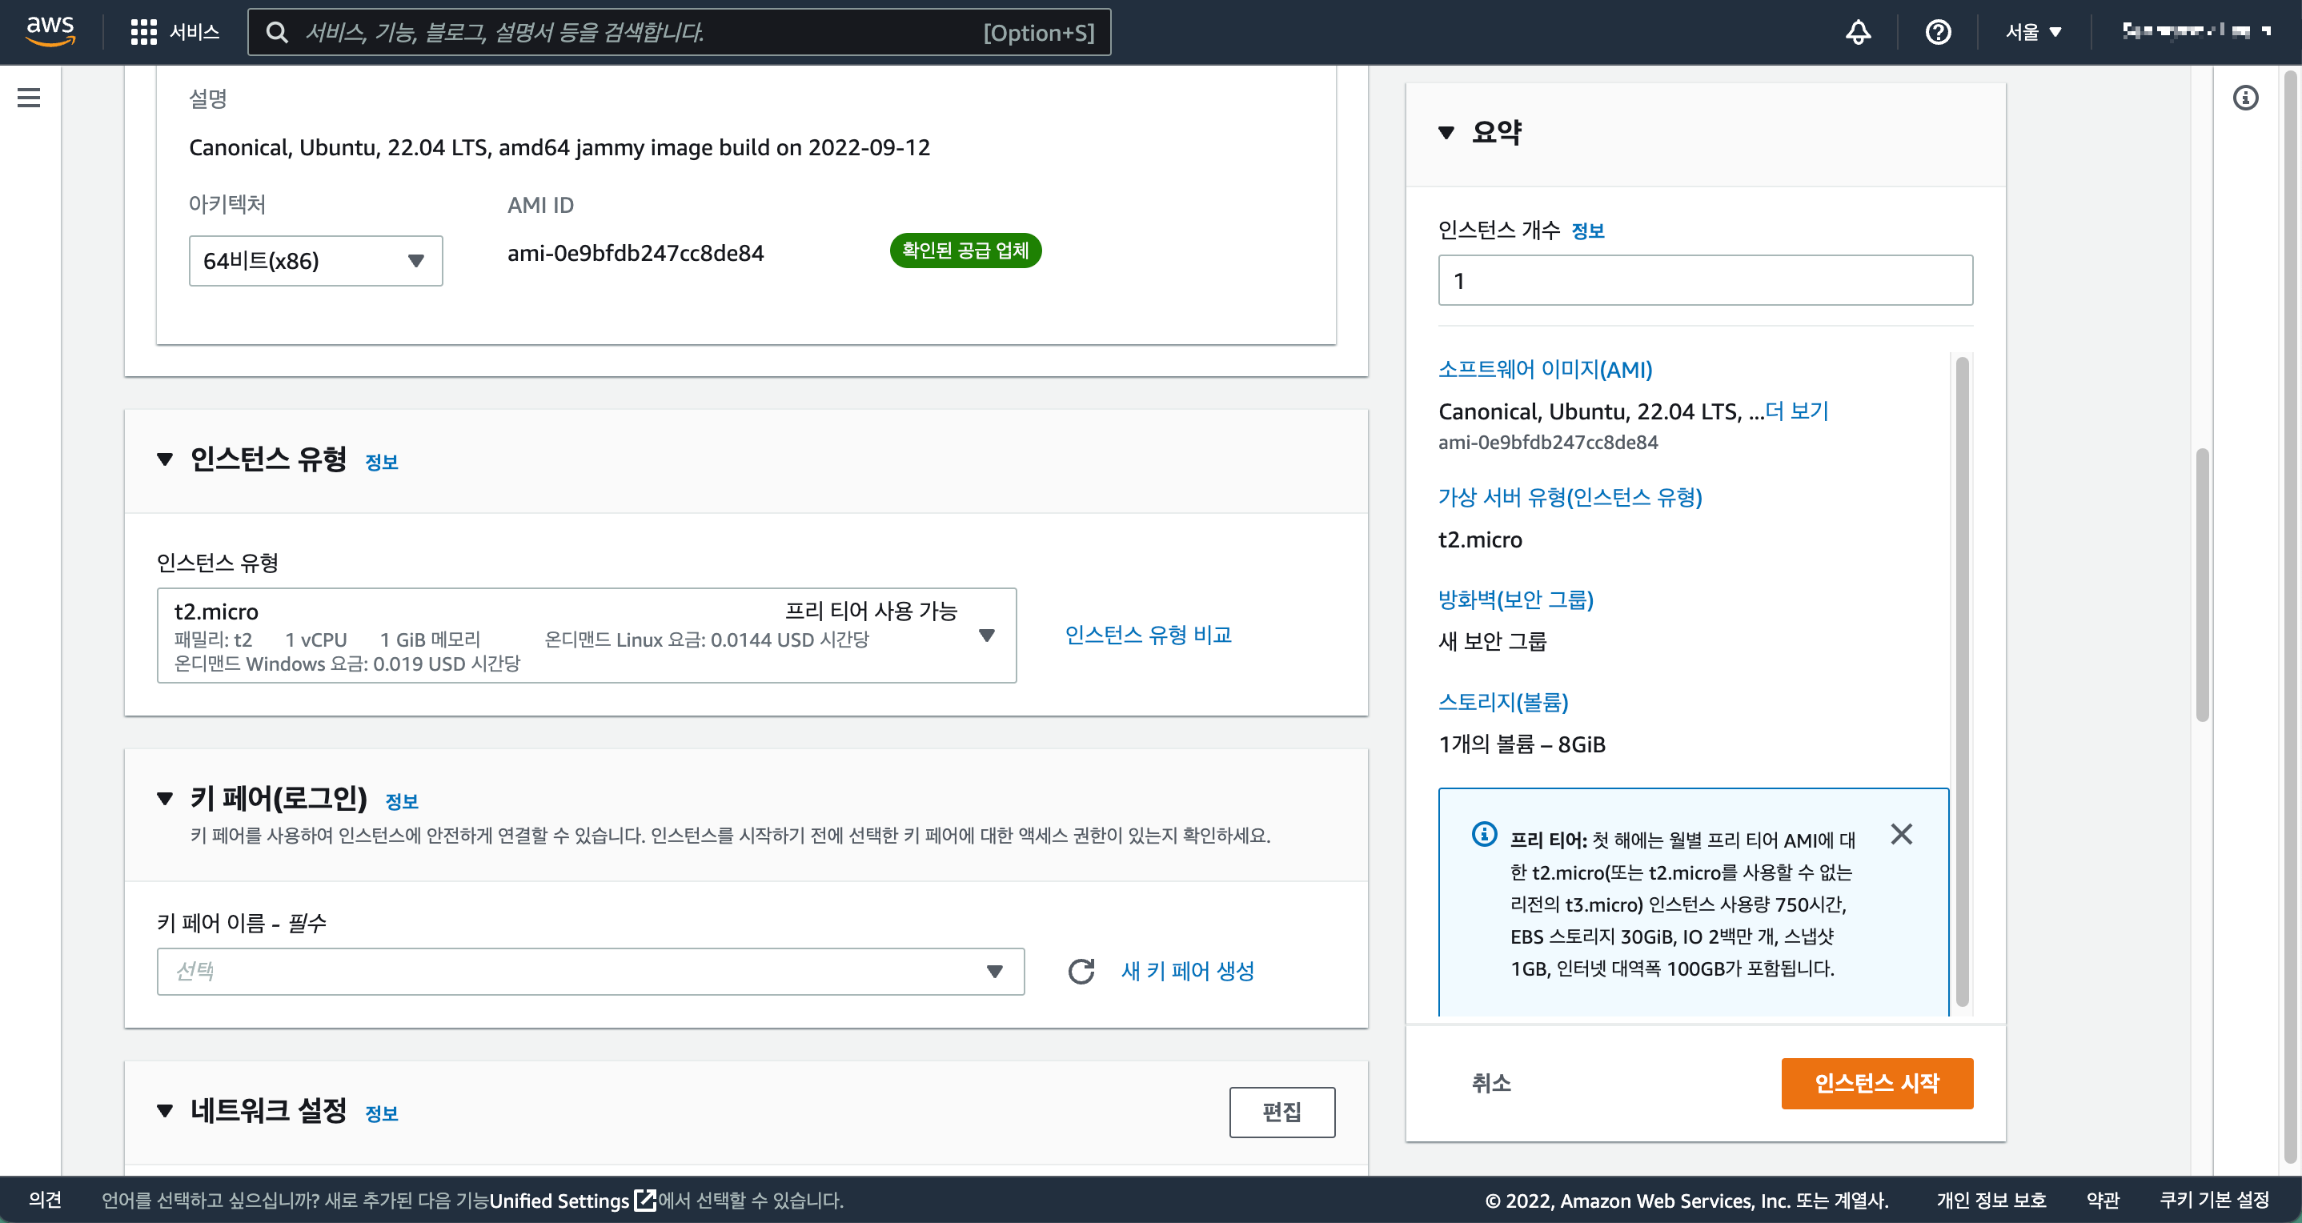Open the notifications bell icon
Image resolution: width=2302 pixels, height=1223 pixels.
point(1858,32)
